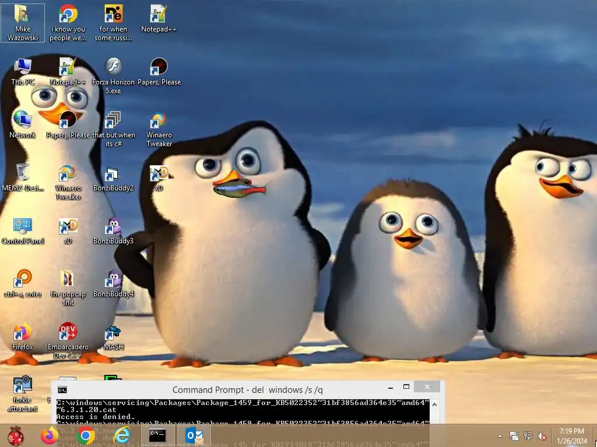
Task: Select the MEMZ-Dest... recycle bin icon
Action: pyautogui.click(x=23, y=177)
